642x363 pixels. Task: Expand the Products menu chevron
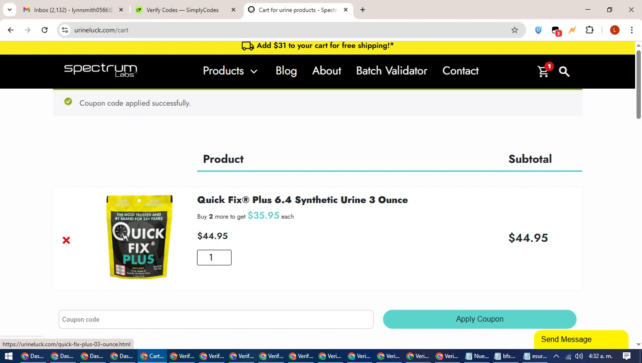coord(254,72)
